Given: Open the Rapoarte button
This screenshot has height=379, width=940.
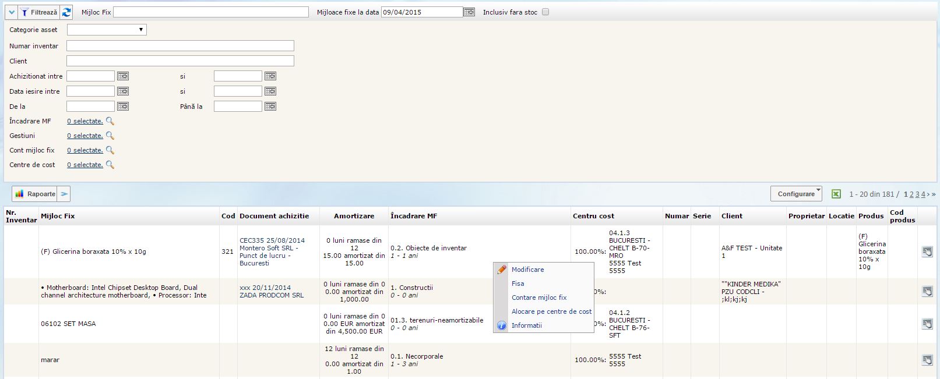Looking at the screenshot, I should coord(36,194).
